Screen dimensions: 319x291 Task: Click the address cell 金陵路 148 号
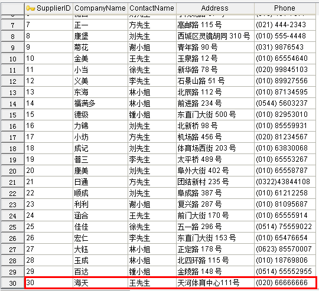tap(215, 272)
